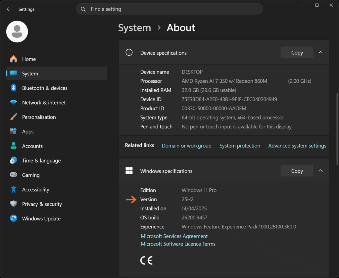Open Network & internet settings
The image size is (339, 278).
(57, 103)
